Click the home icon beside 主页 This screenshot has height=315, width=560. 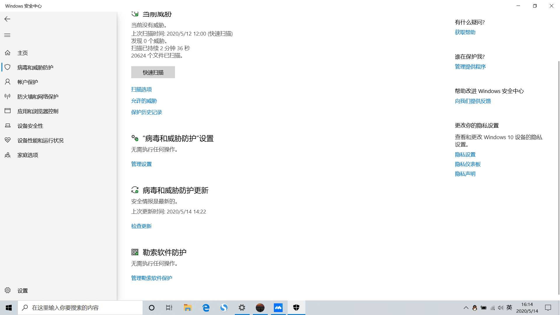point(8,53)
